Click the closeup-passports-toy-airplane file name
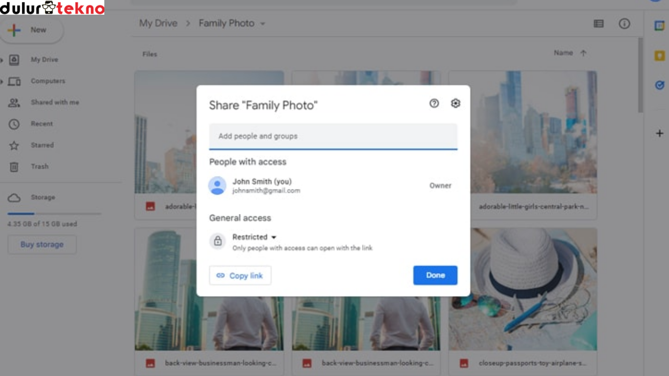This screenshot has width=669, height=376. click(532, 363)
